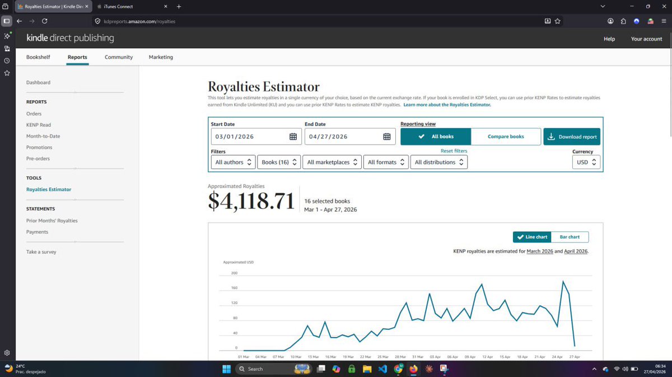Open the All distributions filter dropdown
672x377 pixels.
tap(439, 162)
